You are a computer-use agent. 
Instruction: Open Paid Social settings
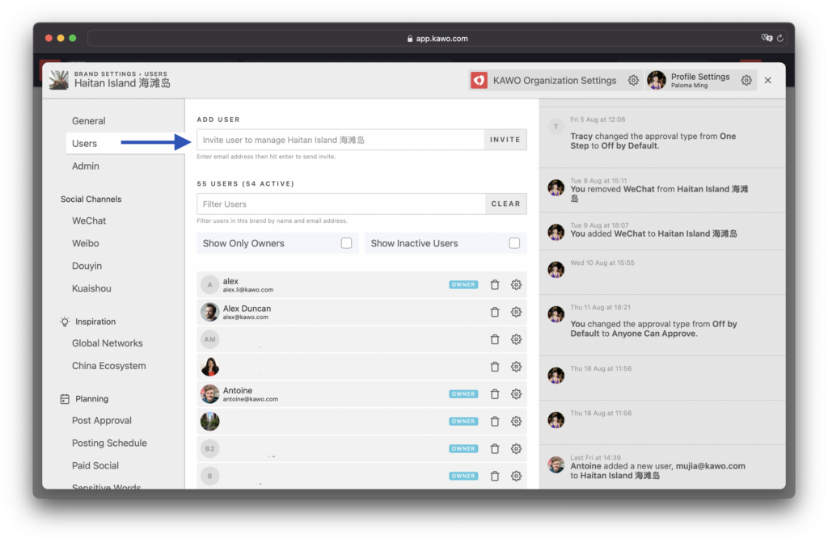(x=95, y=466)
